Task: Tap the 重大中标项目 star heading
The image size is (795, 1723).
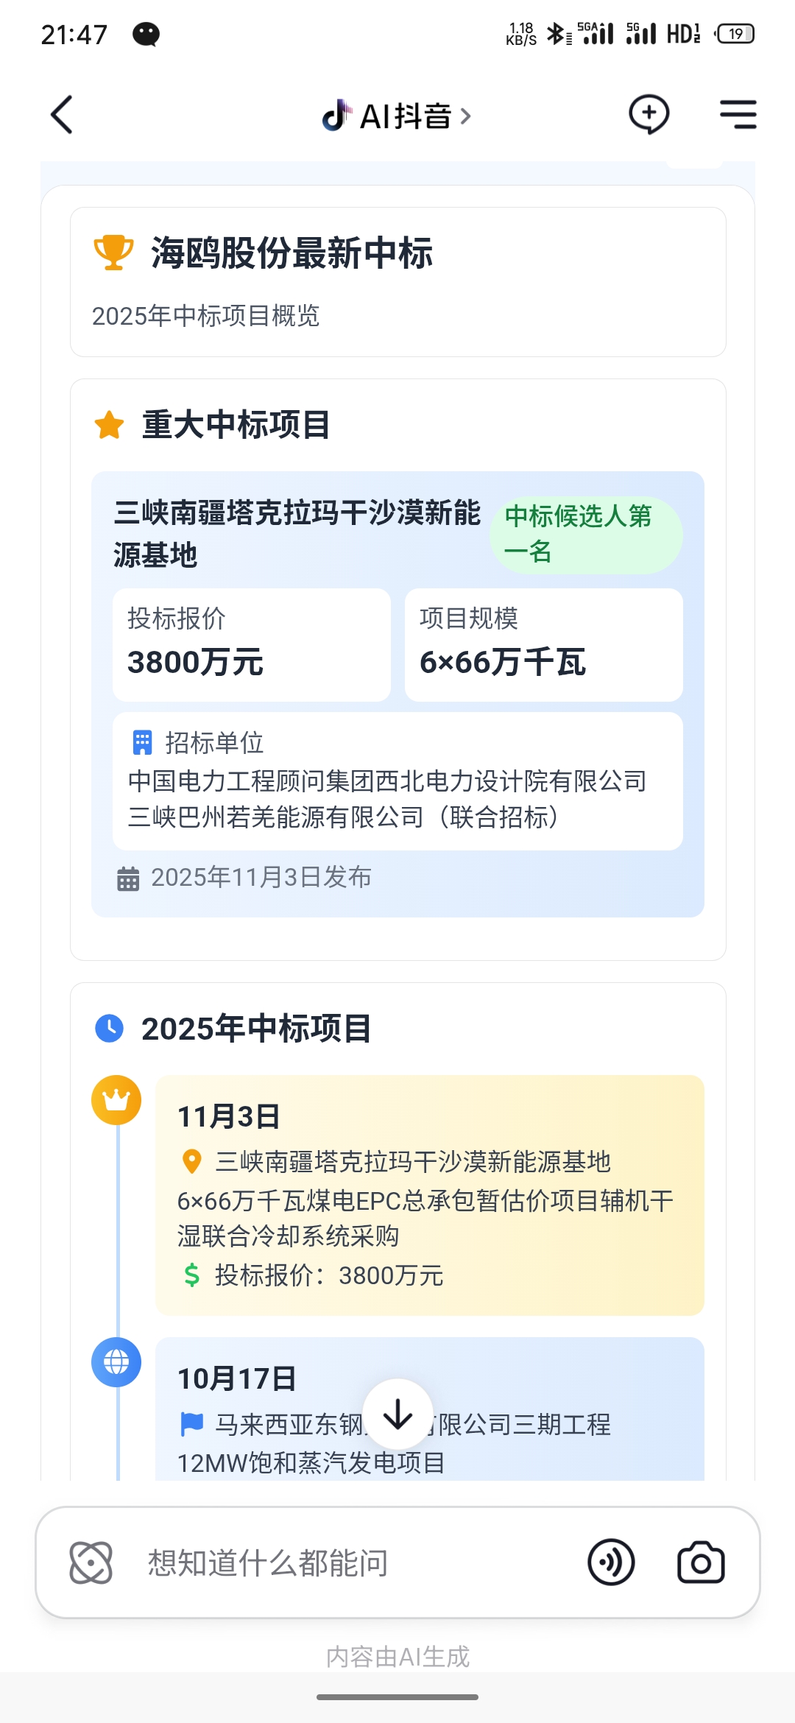Action: tap(236, 426)
